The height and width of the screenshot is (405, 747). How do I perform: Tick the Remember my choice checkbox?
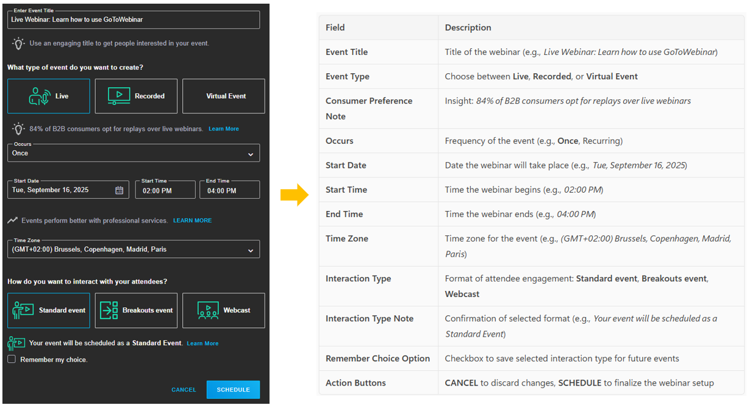coord(12,359)
